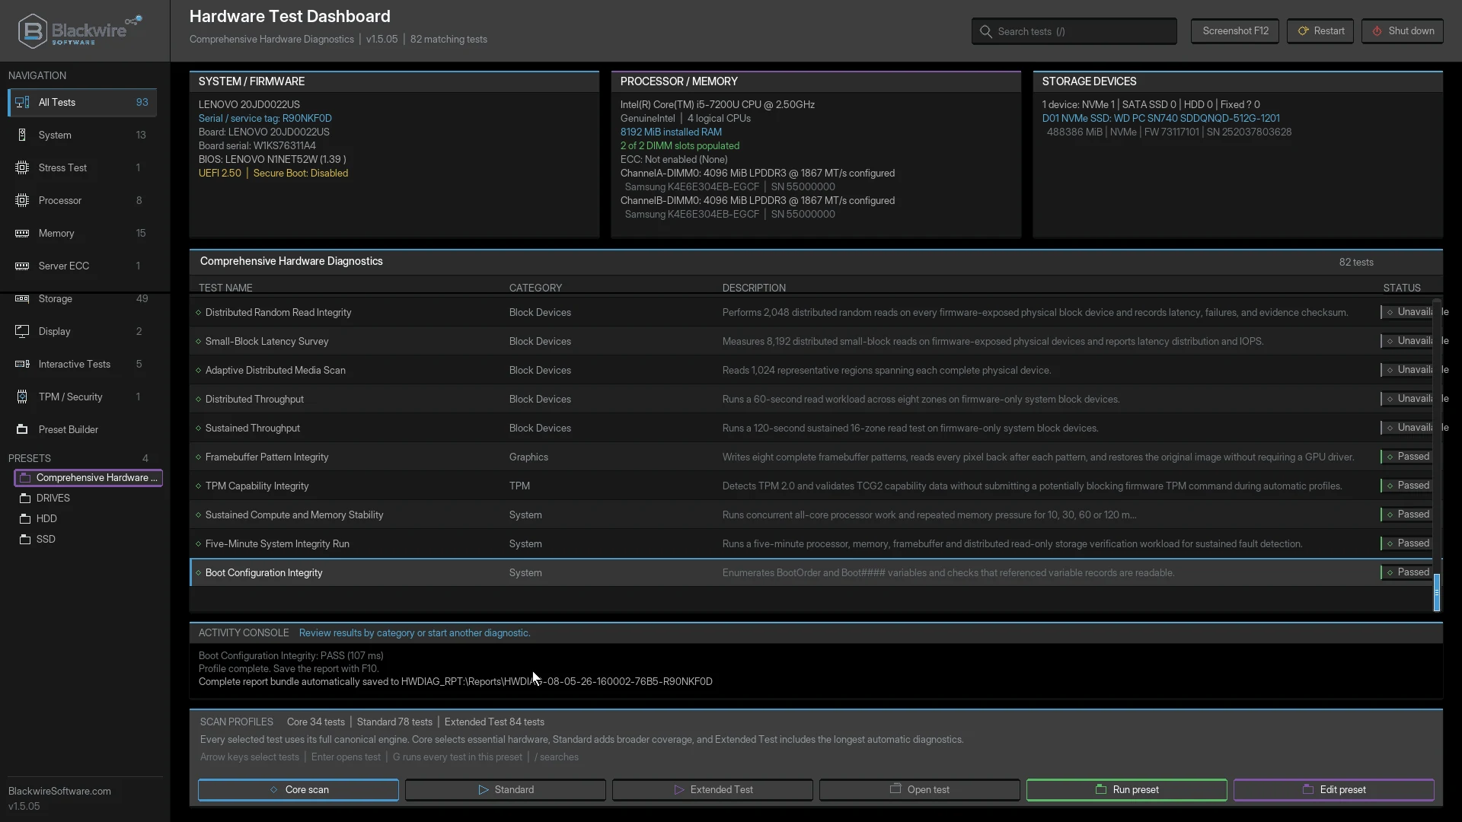Click the Preset Builder icon
Screen dimensions: 1462x822
[22, 430]
